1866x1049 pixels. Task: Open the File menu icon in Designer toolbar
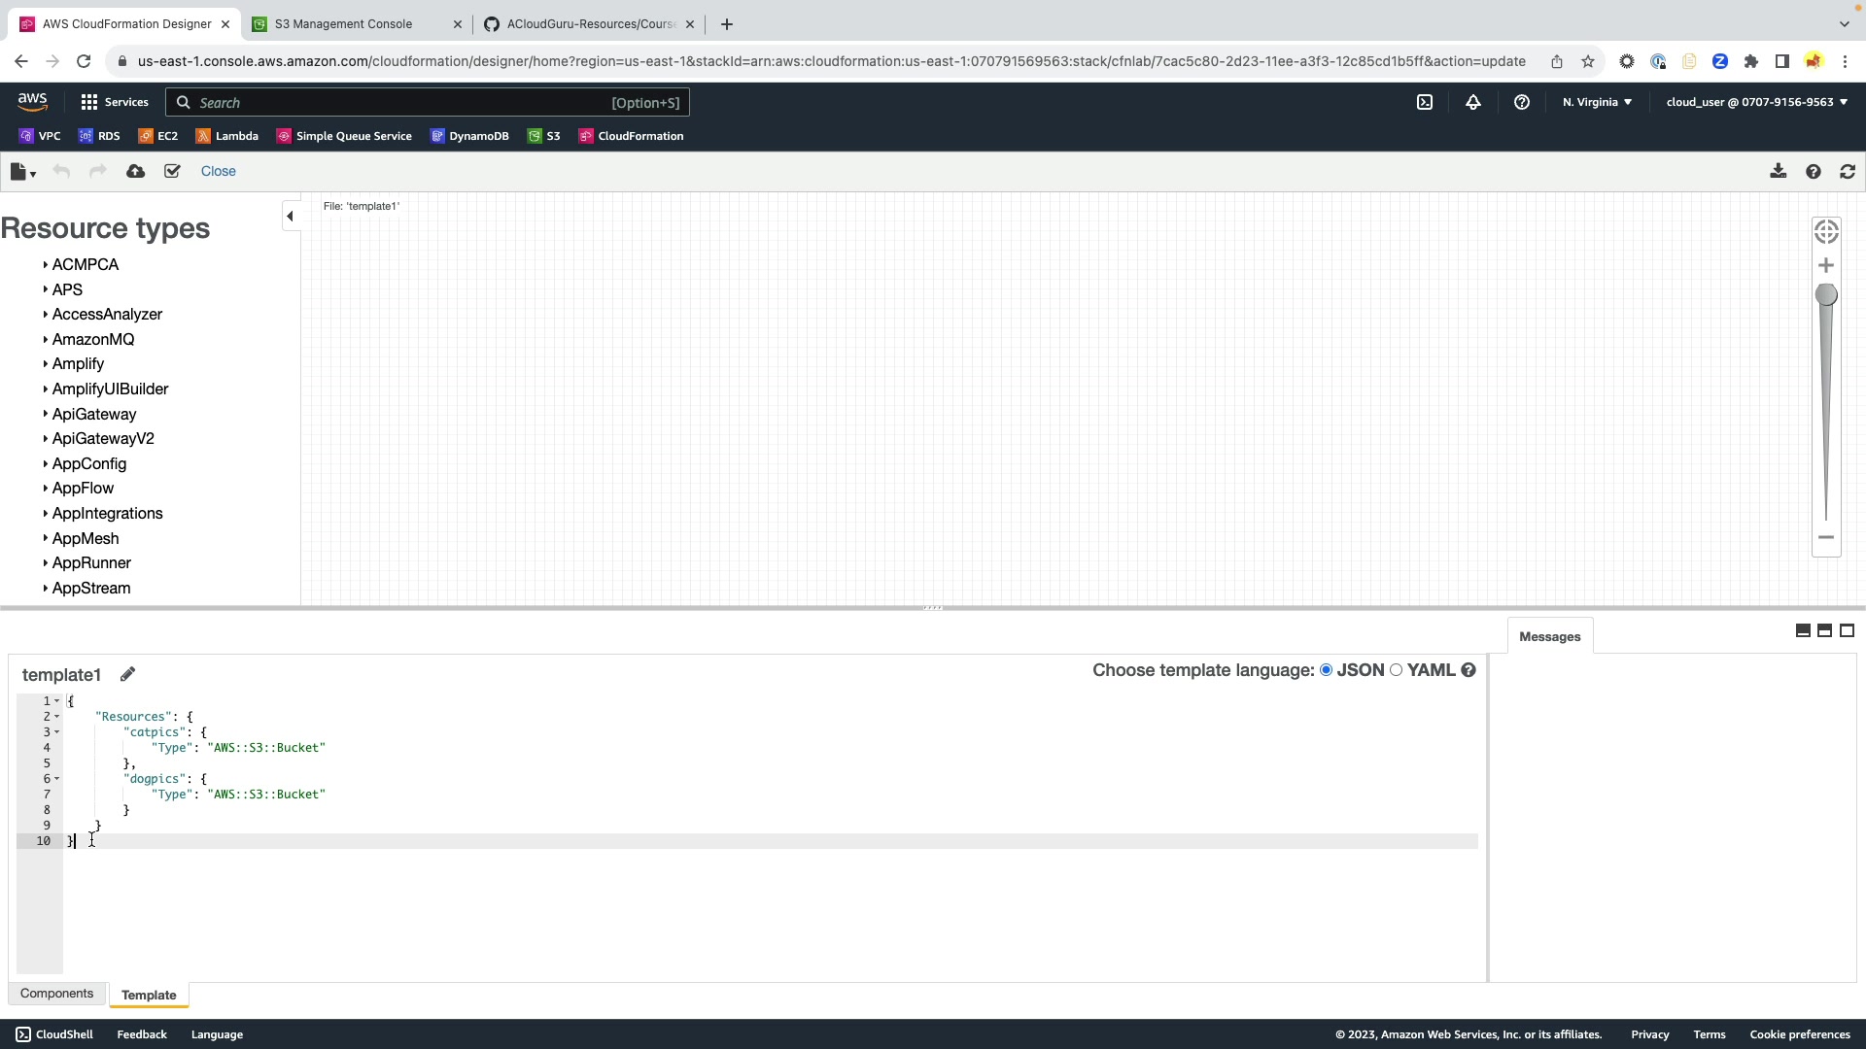(x=22, y=172)
